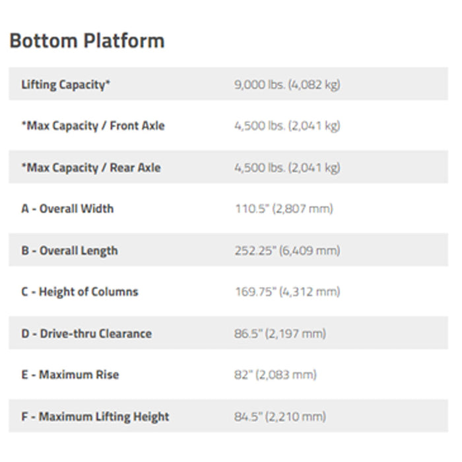Viewport: 462px width, 462px height.
Task: Select the Max Capacity / Rear Axle label
Action: click(91, 168)
